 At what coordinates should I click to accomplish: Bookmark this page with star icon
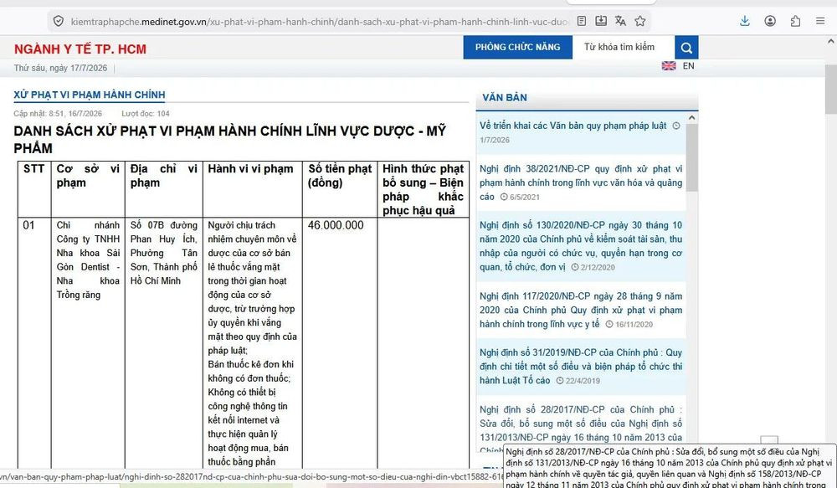pos(640,21)
